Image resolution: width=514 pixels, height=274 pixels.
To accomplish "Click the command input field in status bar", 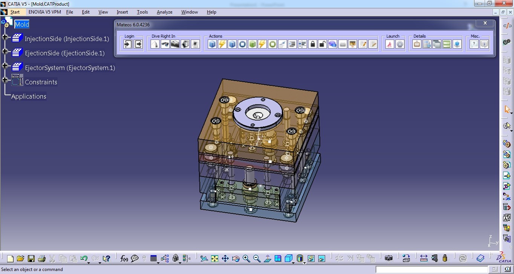I will click(432, 269).
